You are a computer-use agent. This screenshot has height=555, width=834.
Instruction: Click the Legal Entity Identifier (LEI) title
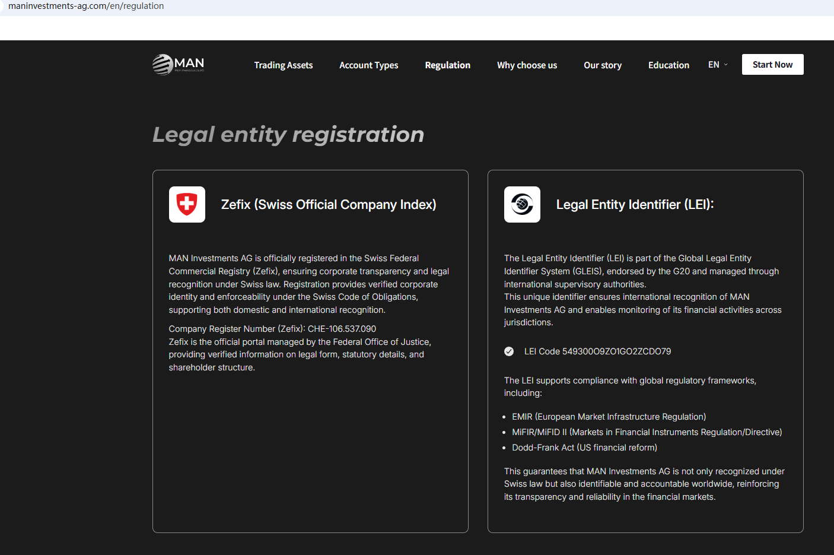tap(635, 205)
